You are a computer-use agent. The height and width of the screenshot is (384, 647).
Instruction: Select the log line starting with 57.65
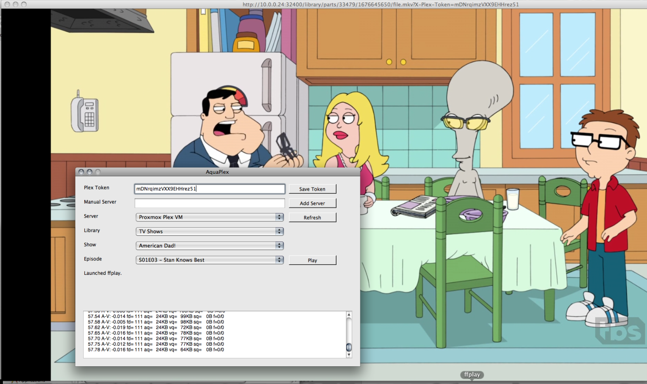point(156,333)
